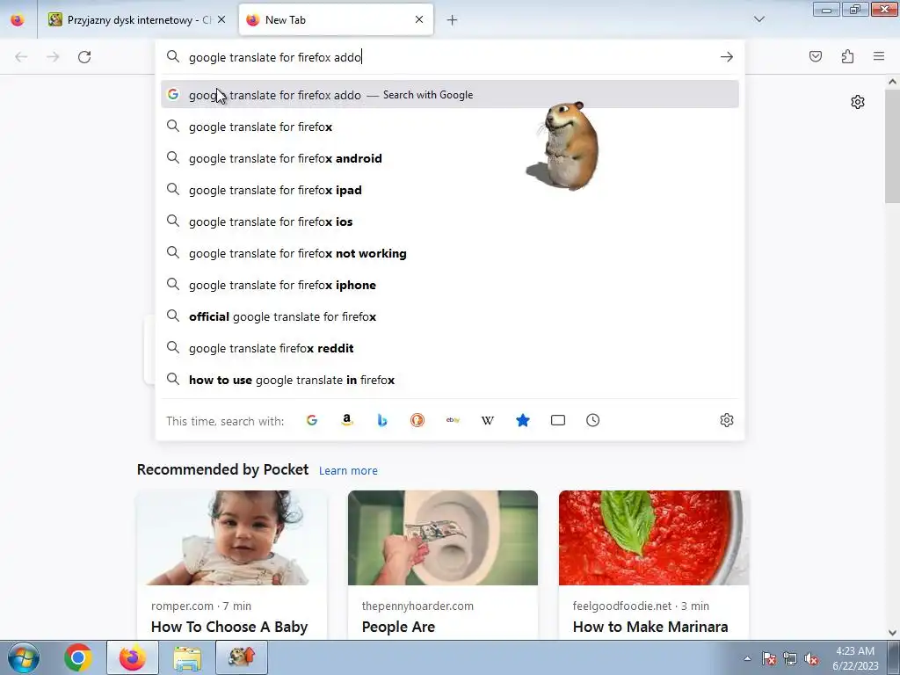
Task: Open thepennyhoarder.com toilet money thumbnail
Action: 443,538
